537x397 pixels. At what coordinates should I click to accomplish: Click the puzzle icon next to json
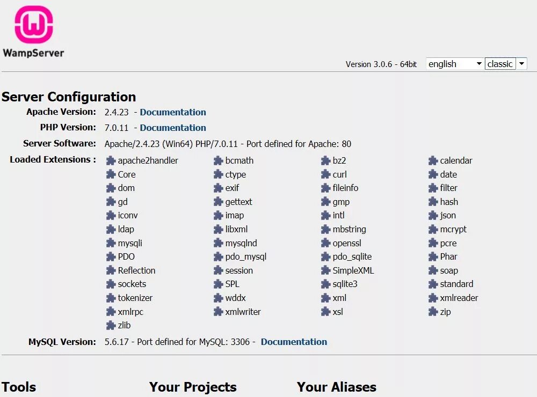433,216
